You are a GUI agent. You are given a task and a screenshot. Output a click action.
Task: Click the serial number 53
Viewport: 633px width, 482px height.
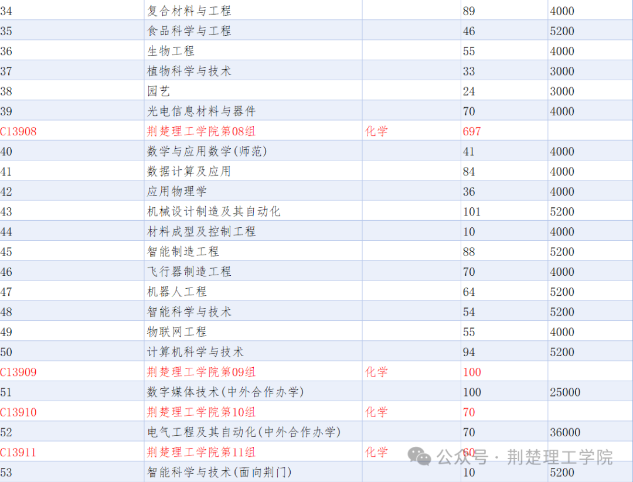[x=6, y=472]
